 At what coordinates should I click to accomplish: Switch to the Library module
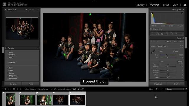click(x=140, y=5)
